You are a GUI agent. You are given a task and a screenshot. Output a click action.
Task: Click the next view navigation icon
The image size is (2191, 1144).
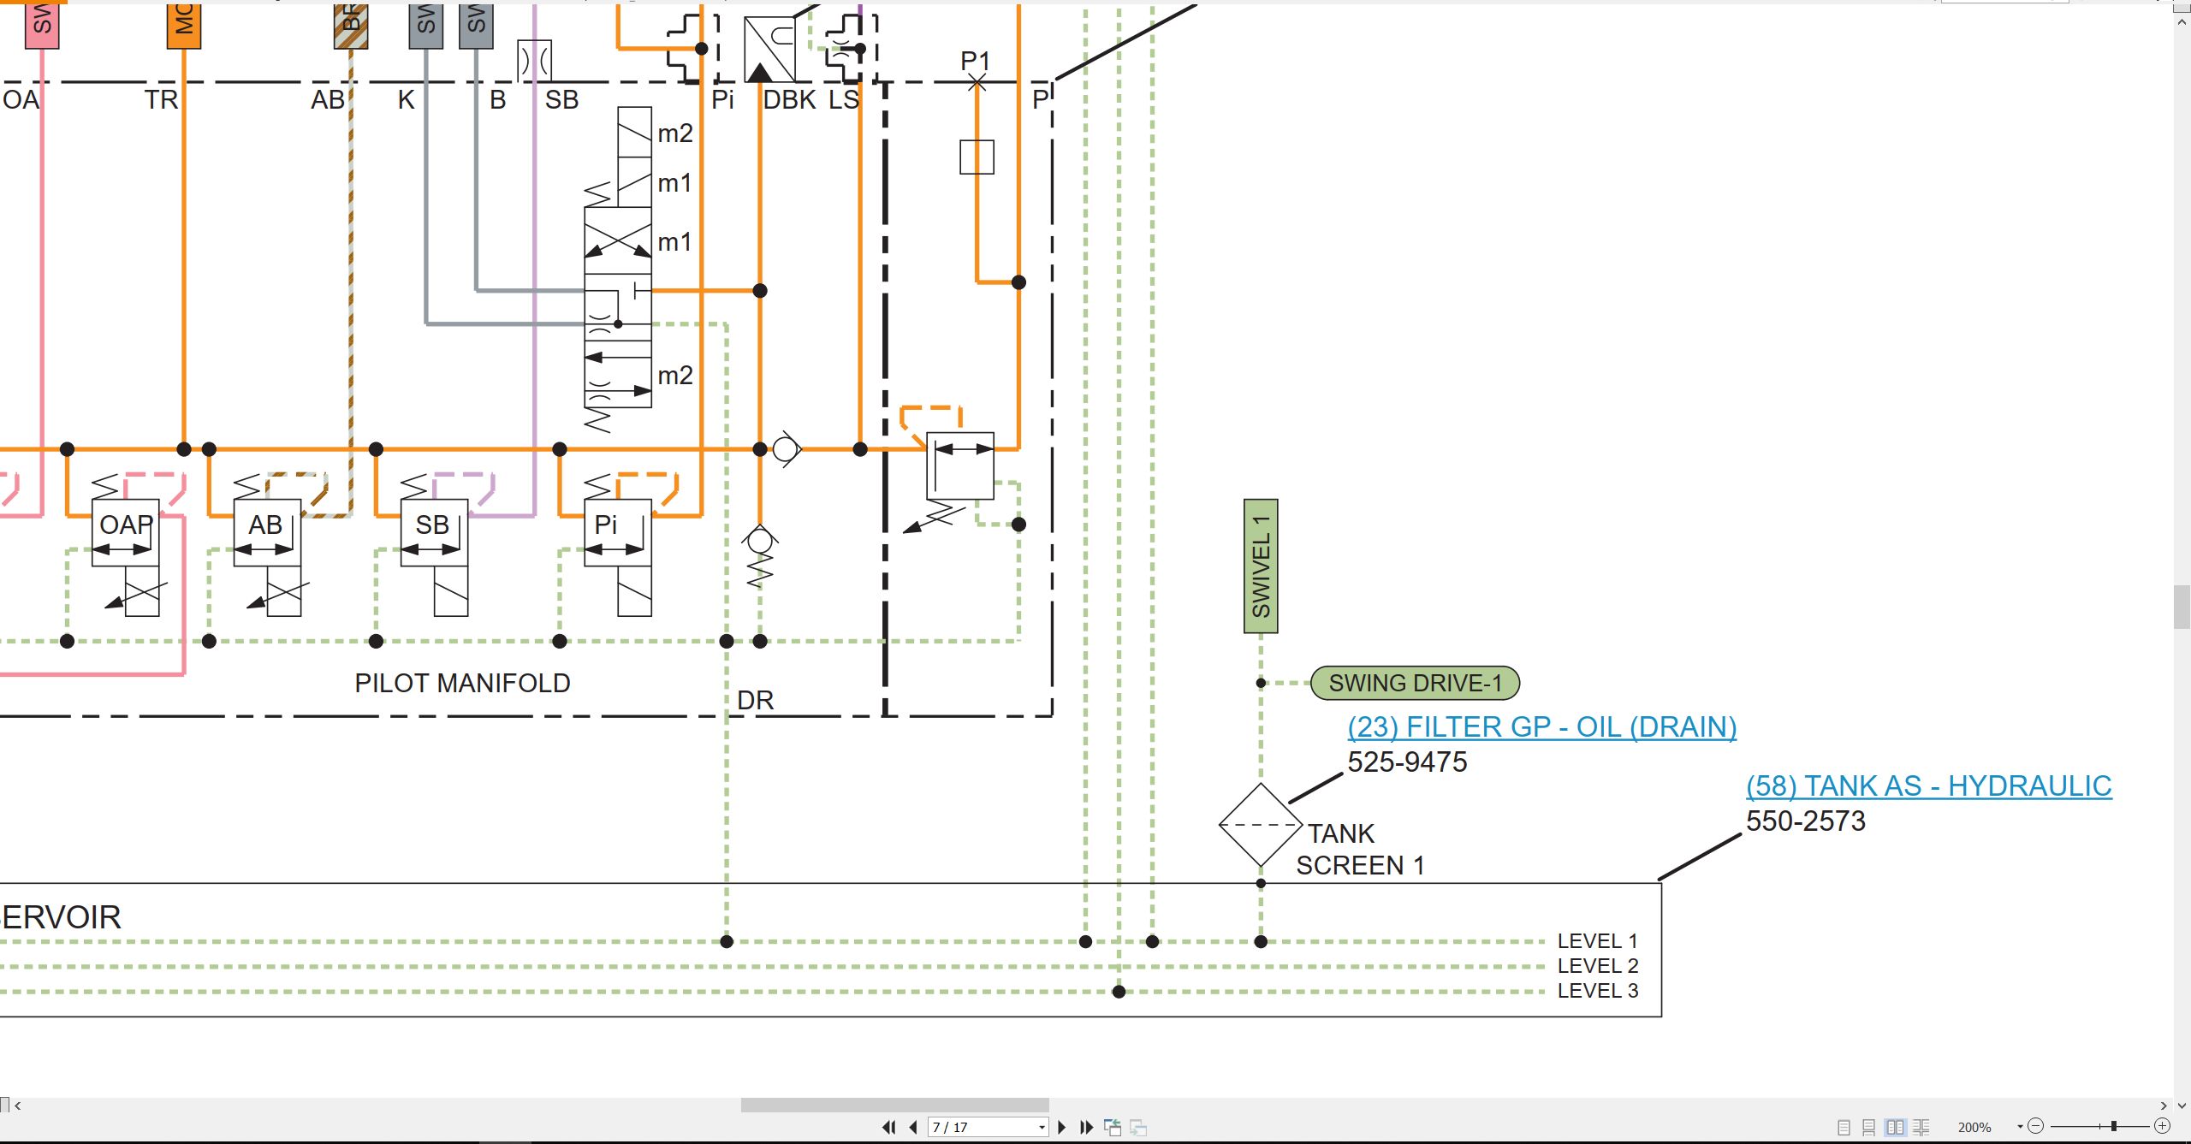click(1138, 1127)
